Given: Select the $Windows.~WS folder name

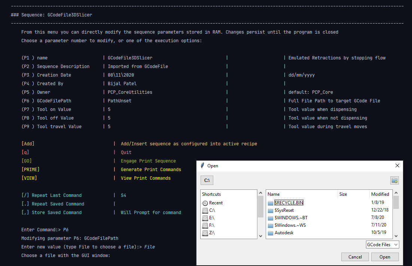Looking at the screenshot, I should pyautogui.click(x=290, y=225).
